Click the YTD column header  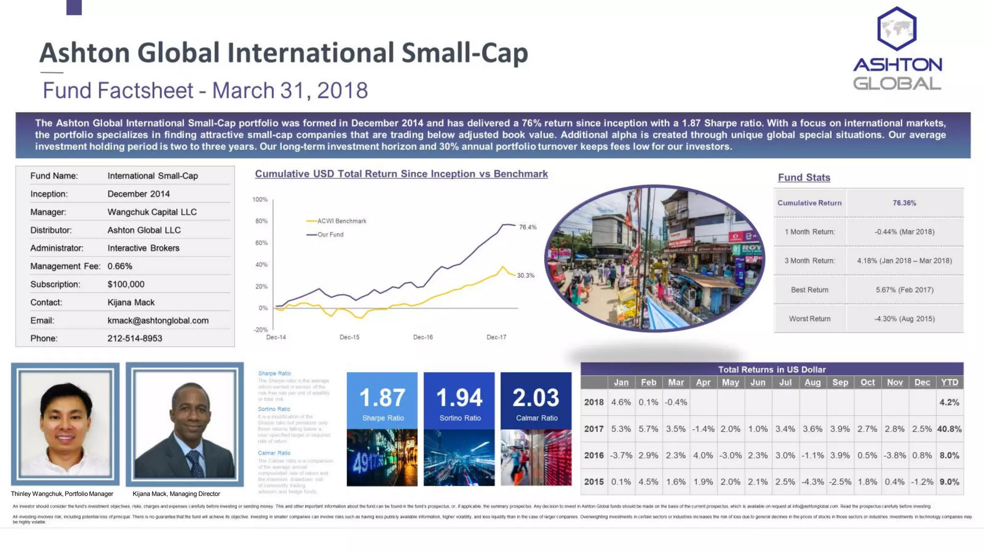[949, 383]
